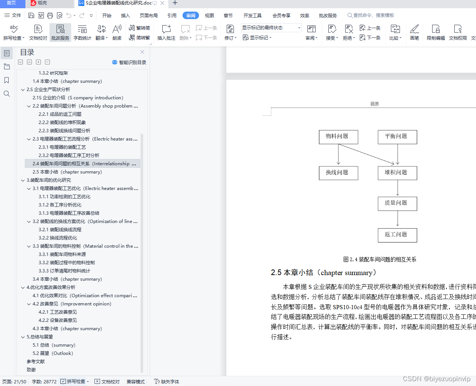Click the 页面: 21/50 page indicator
The height and width of the screenshot is (386, 476).
[14, 382]
